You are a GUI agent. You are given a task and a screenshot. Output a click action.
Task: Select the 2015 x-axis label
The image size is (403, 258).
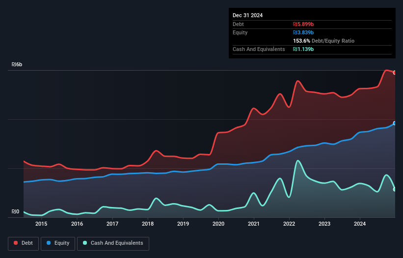tap(41, 224)
